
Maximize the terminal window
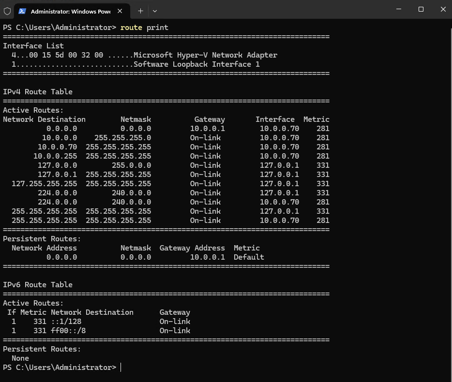pyautogui.click(x=421, y=9)
